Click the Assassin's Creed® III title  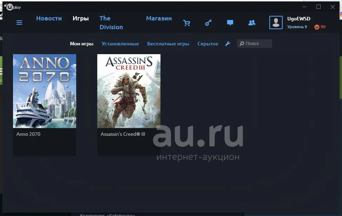click(123, 134)
